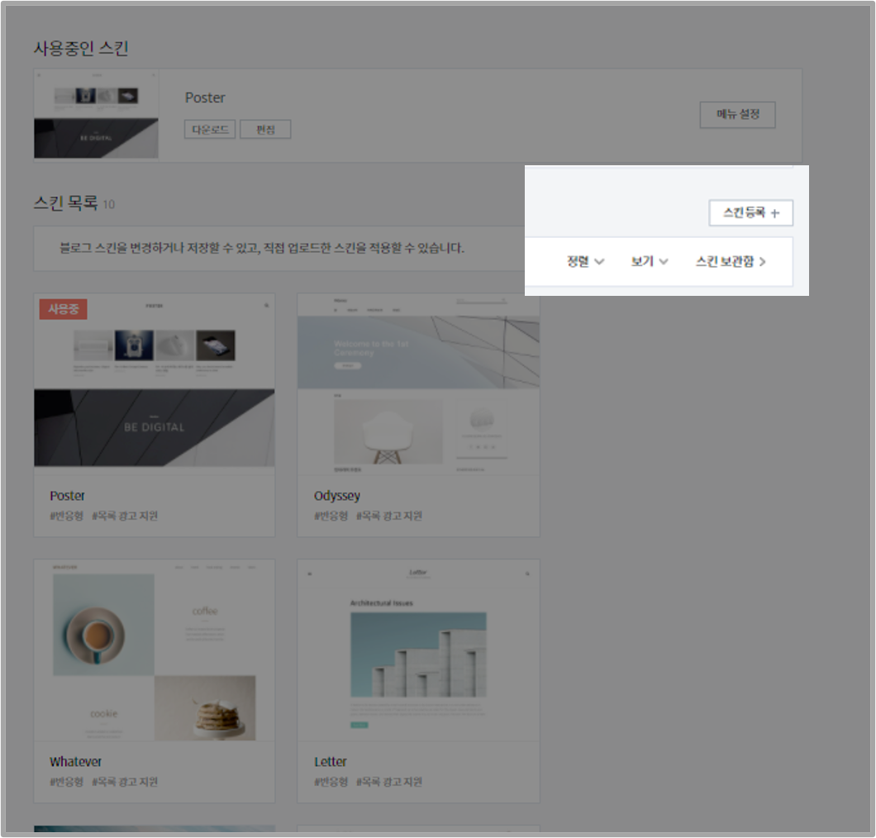Click the plus icon on 스킨등록 button
This screenshot has height=838, width=876.
[777, 212]
